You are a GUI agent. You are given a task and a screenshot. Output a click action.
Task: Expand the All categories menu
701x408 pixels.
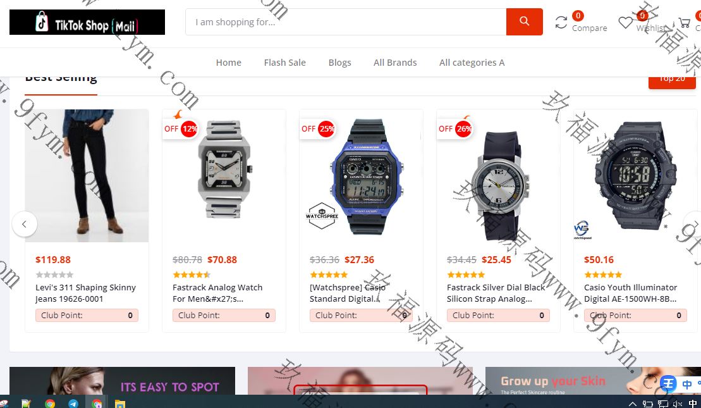click(472, 63)
